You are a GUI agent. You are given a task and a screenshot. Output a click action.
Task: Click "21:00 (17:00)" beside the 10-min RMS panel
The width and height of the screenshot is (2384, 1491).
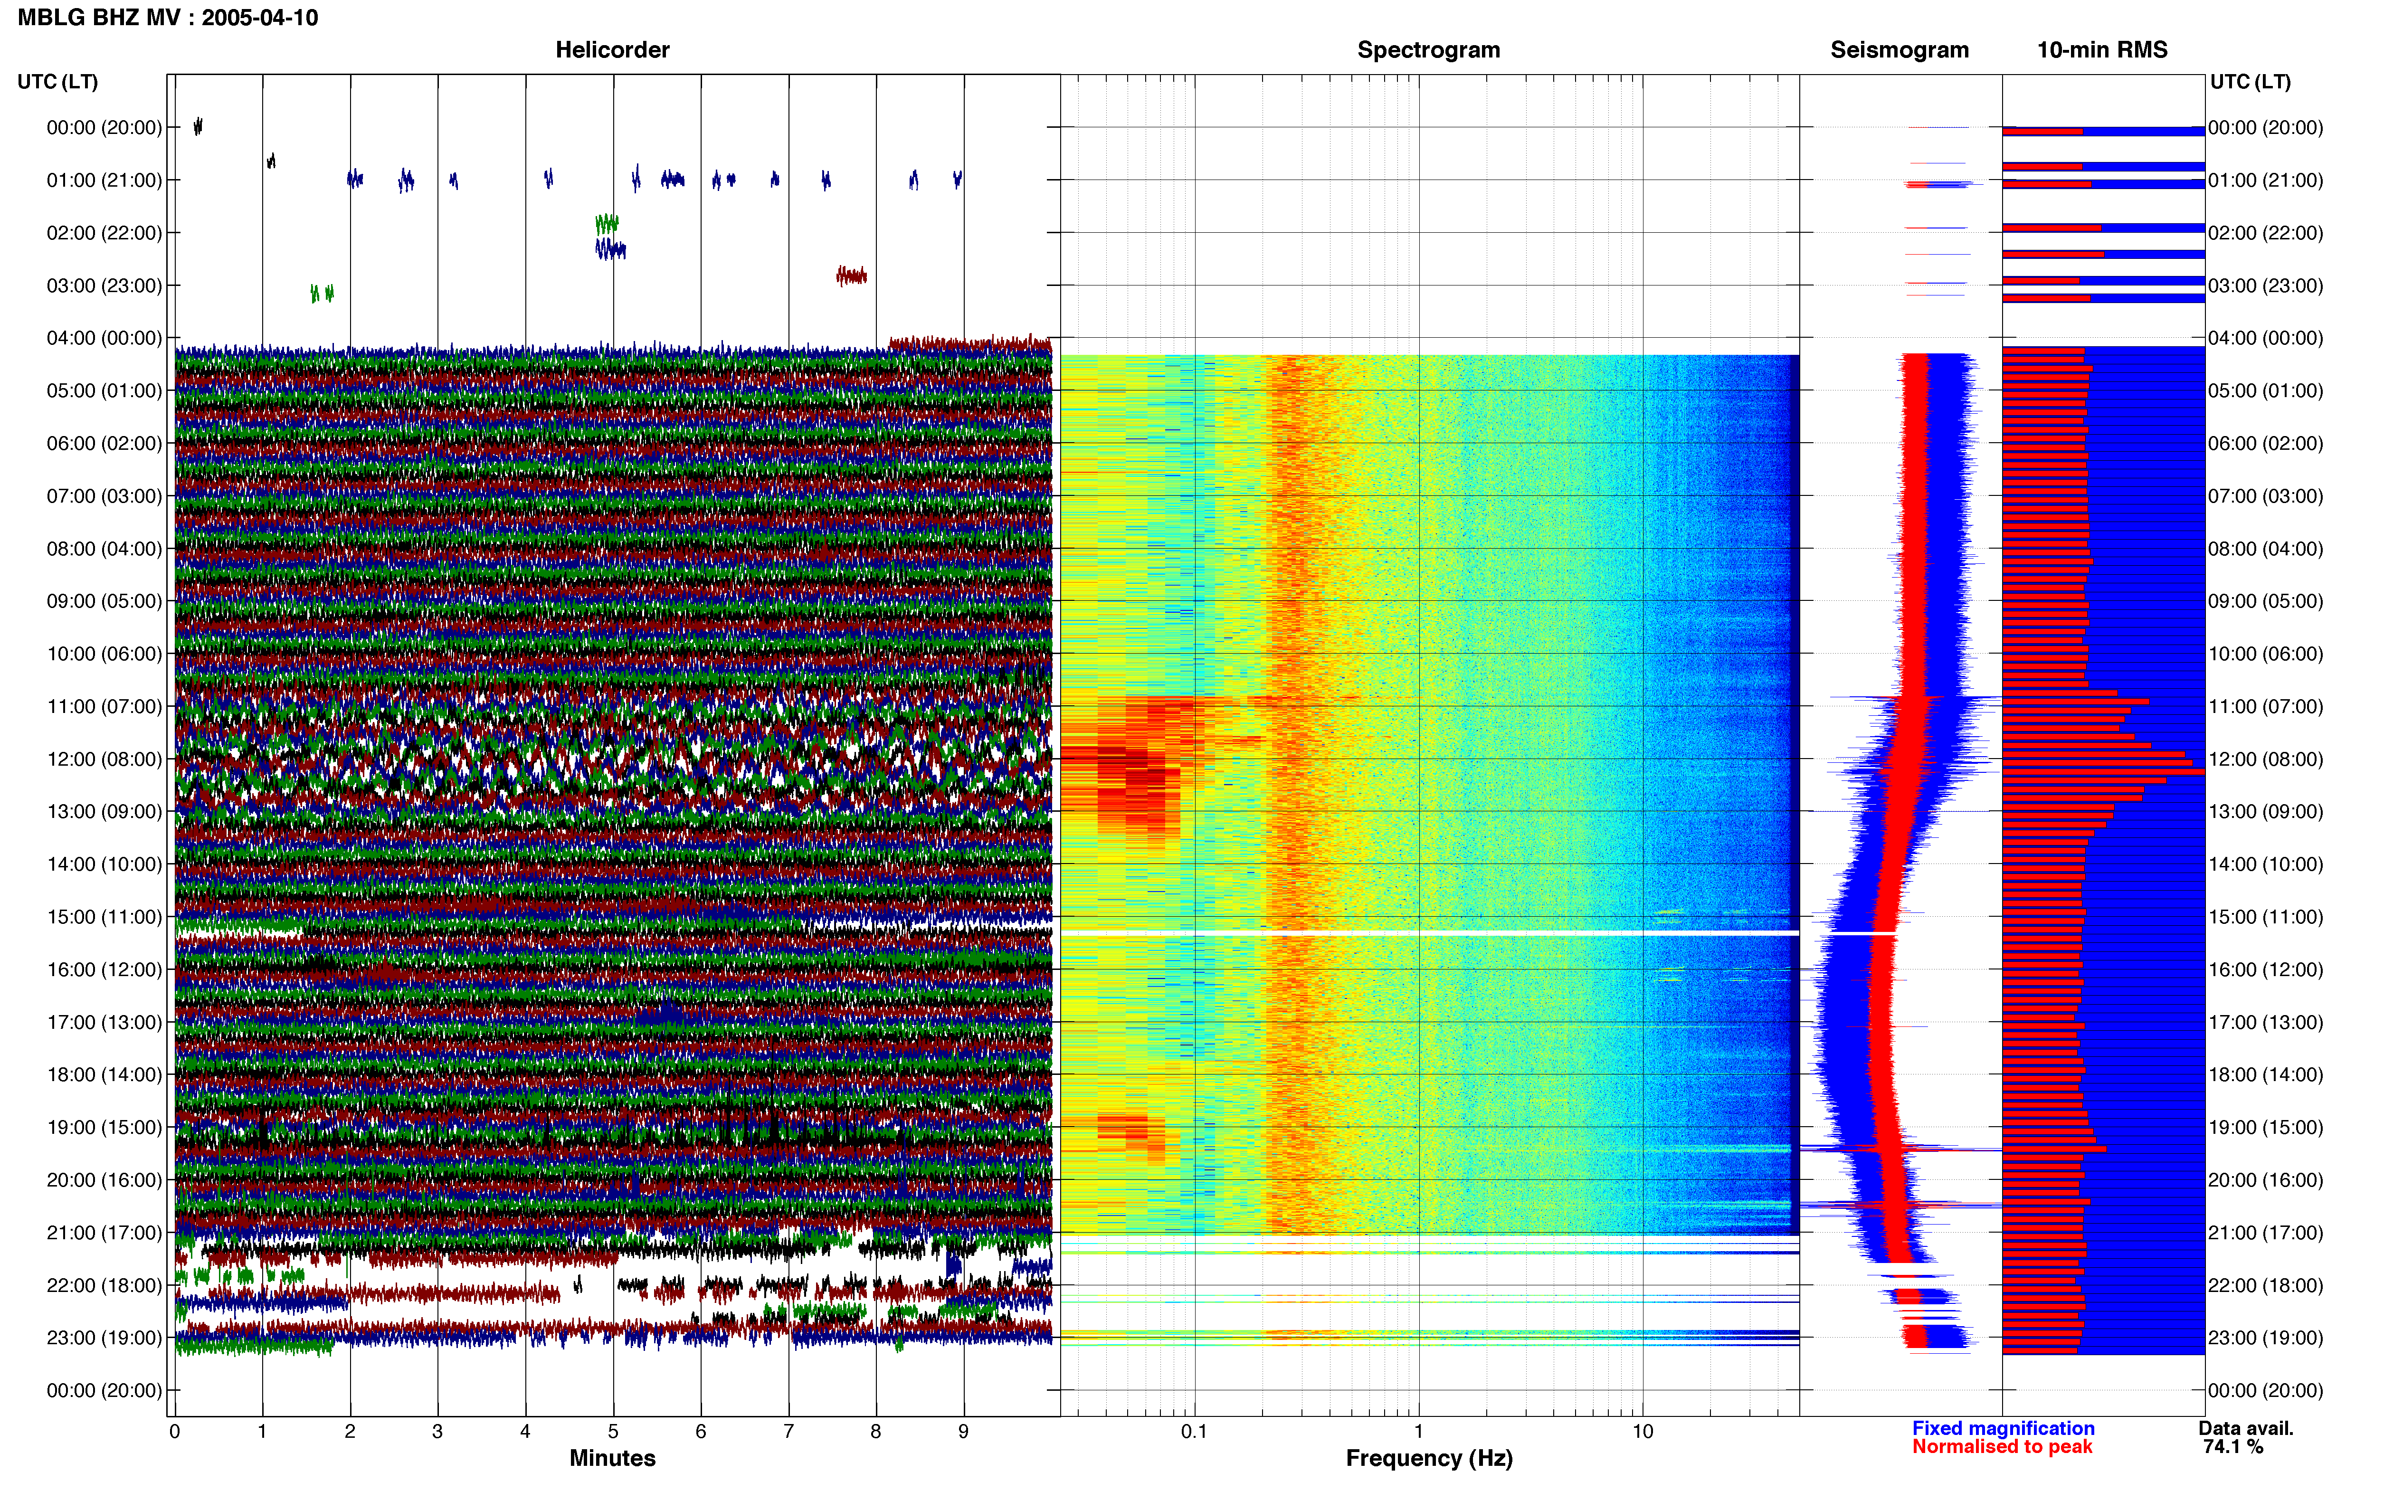pos(2266,1233)
